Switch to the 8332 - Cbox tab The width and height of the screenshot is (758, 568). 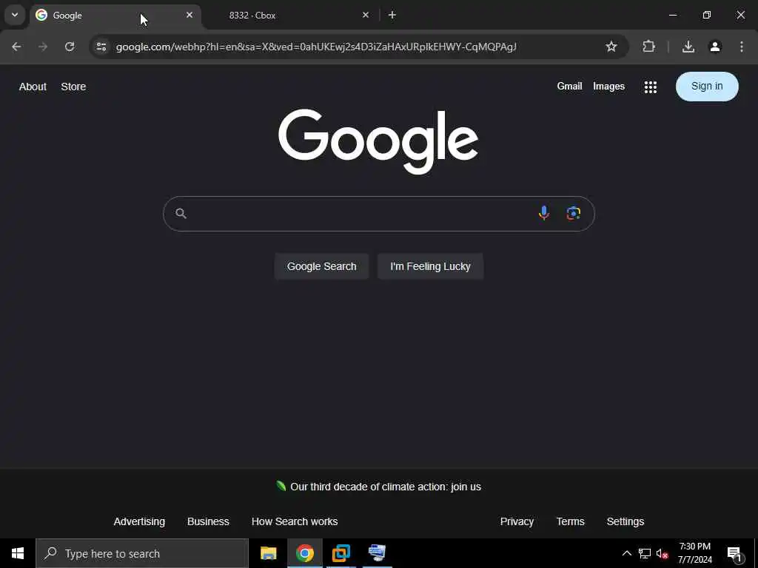tap(290, 16)
